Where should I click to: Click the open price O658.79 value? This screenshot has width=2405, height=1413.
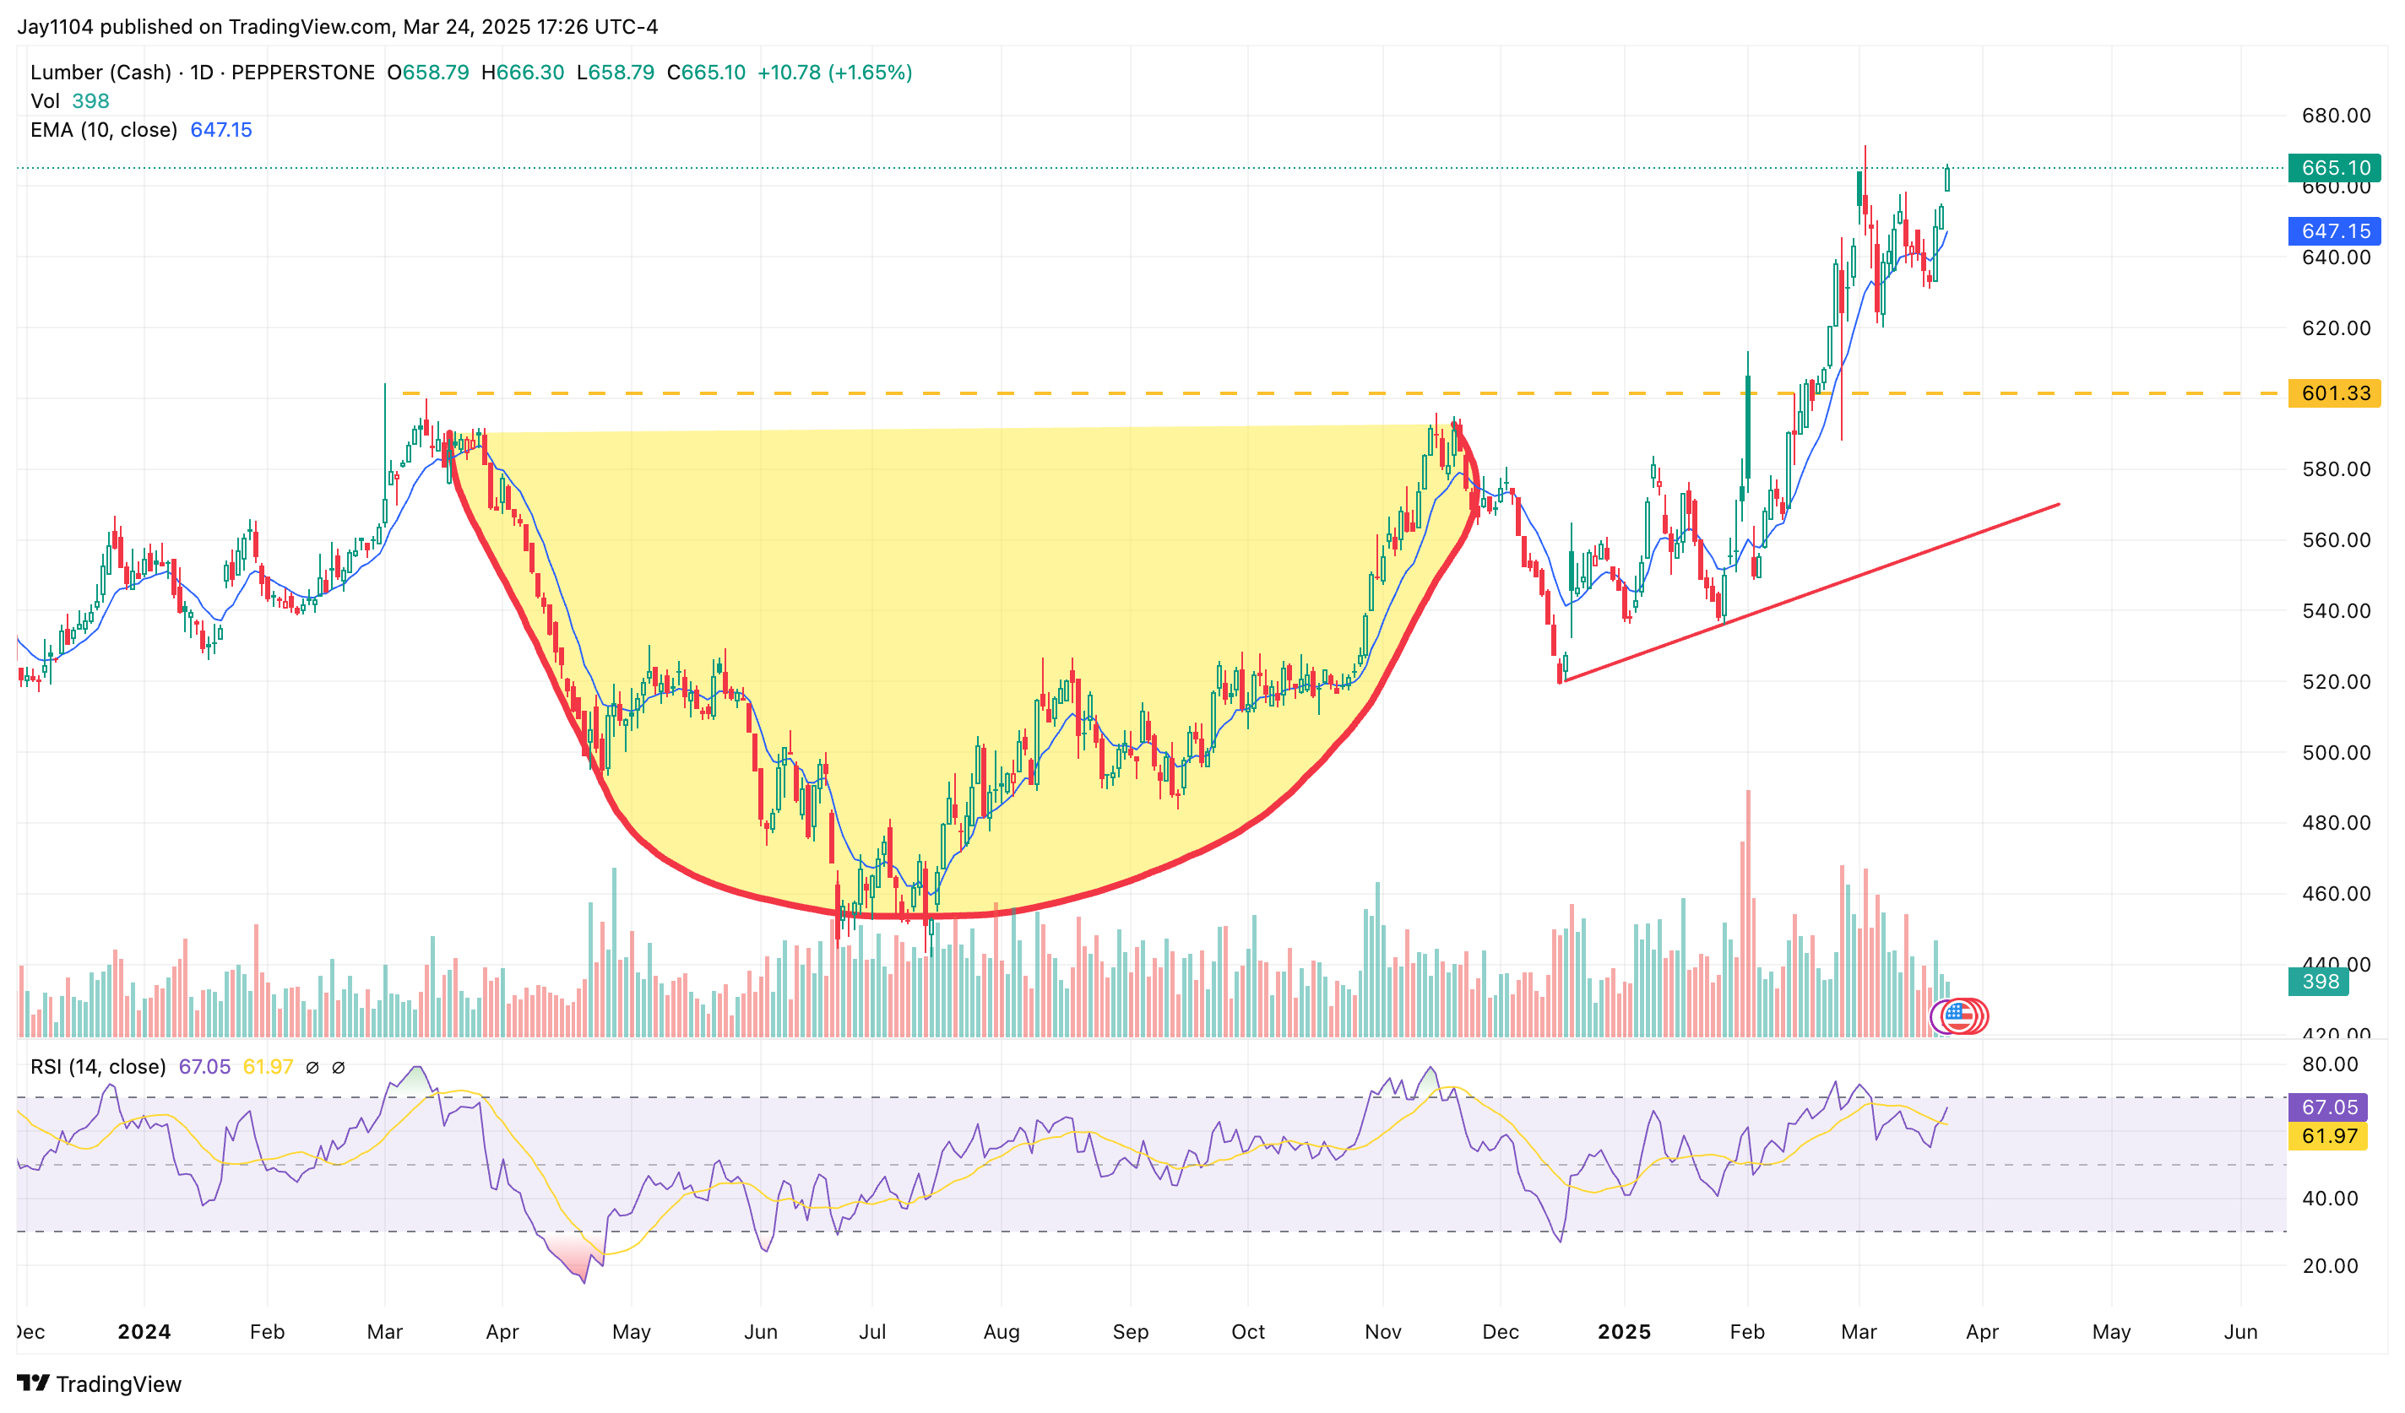click(428, 73)
